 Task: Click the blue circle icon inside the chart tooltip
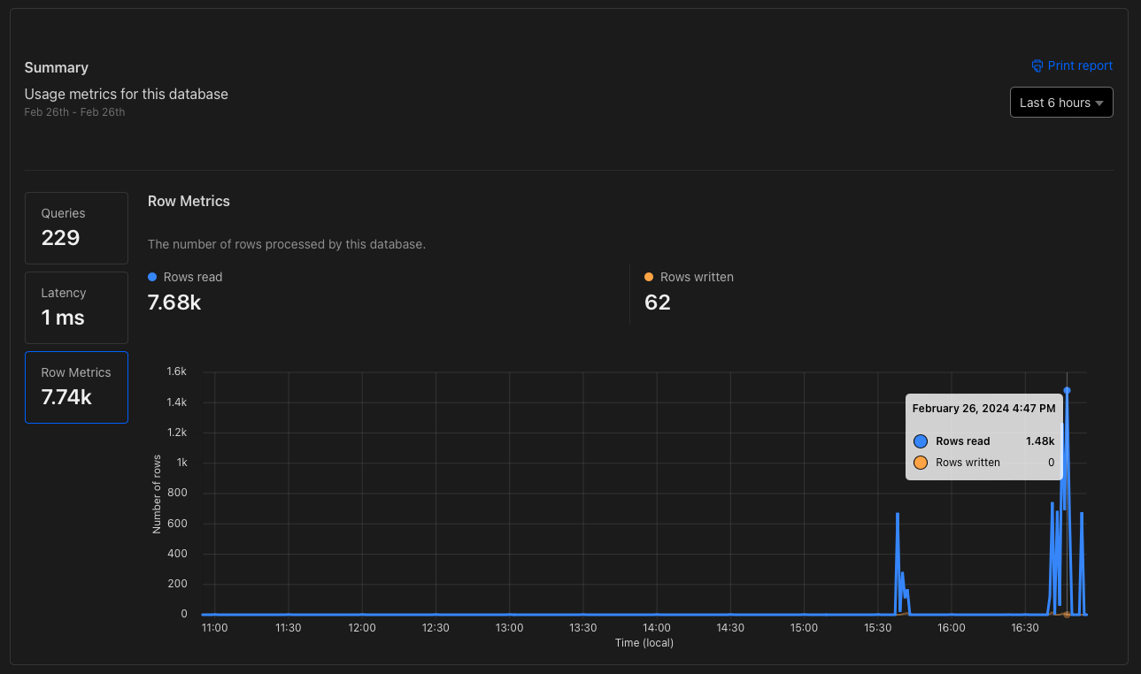tap(921, 440)
